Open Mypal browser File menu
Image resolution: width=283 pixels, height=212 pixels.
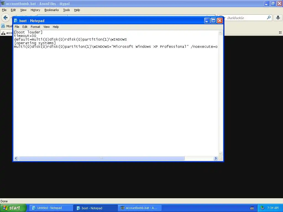tap(4, 10)
